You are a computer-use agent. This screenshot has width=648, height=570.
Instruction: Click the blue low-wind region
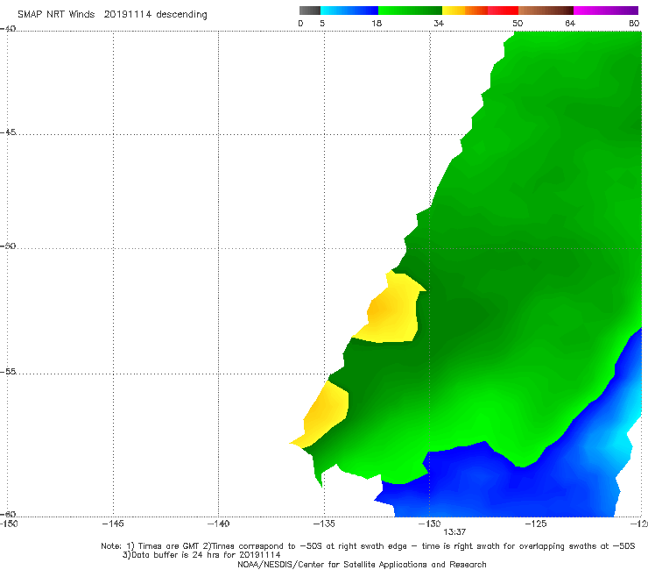[496, 484]
